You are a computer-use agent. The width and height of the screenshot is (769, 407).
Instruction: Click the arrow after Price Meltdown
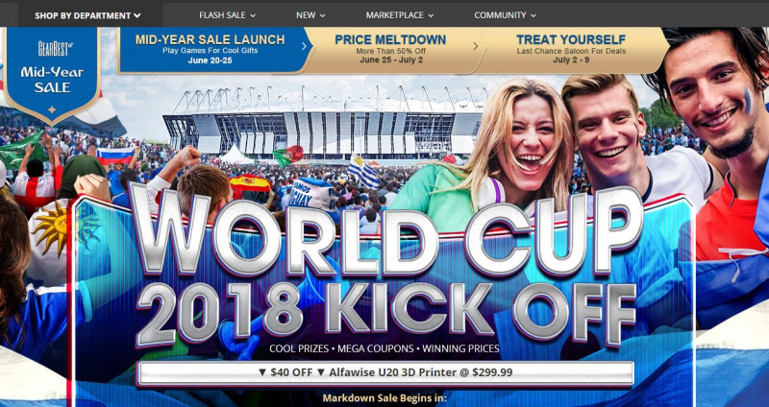(x=475, y=46)
